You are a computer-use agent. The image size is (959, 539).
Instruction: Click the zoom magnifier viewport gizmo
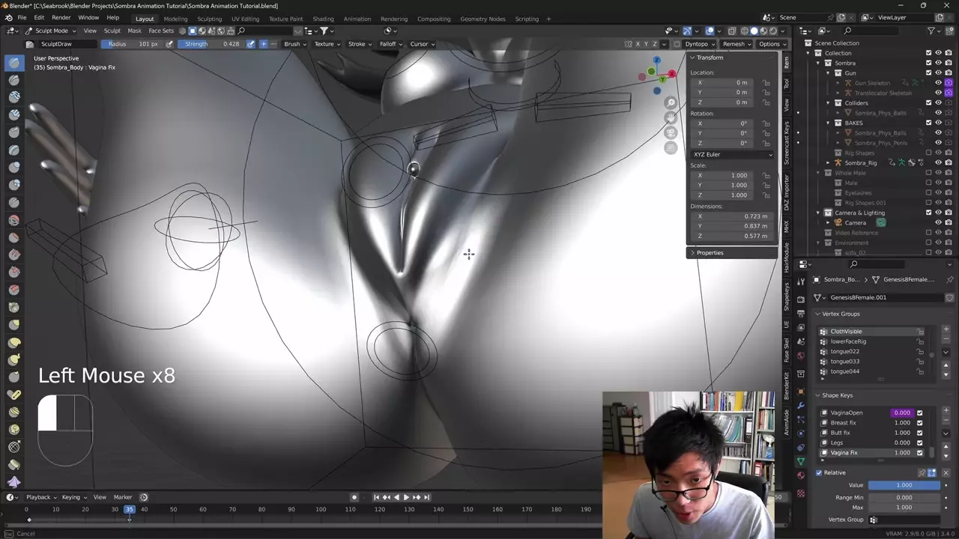tap(671, 103)
